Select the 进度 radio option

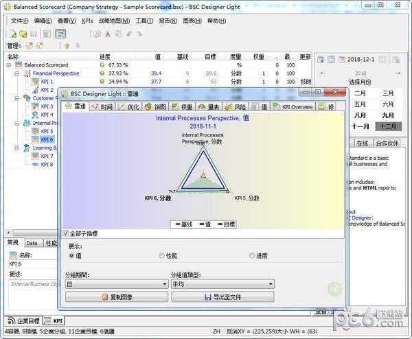point(252,255)
